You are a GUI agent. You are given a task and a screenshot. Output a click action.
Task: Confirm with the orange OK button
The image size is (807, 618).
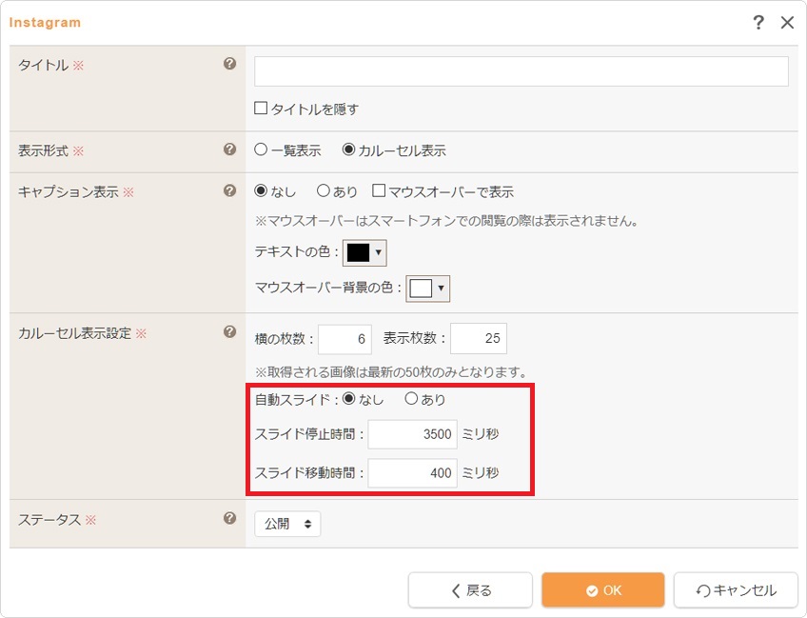pyautogui.click(x=603, y=590)
